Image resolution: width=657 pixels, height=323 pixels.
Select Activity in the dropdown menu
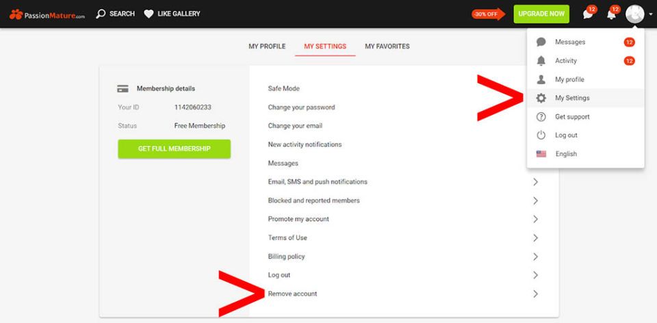pos(585,61)
